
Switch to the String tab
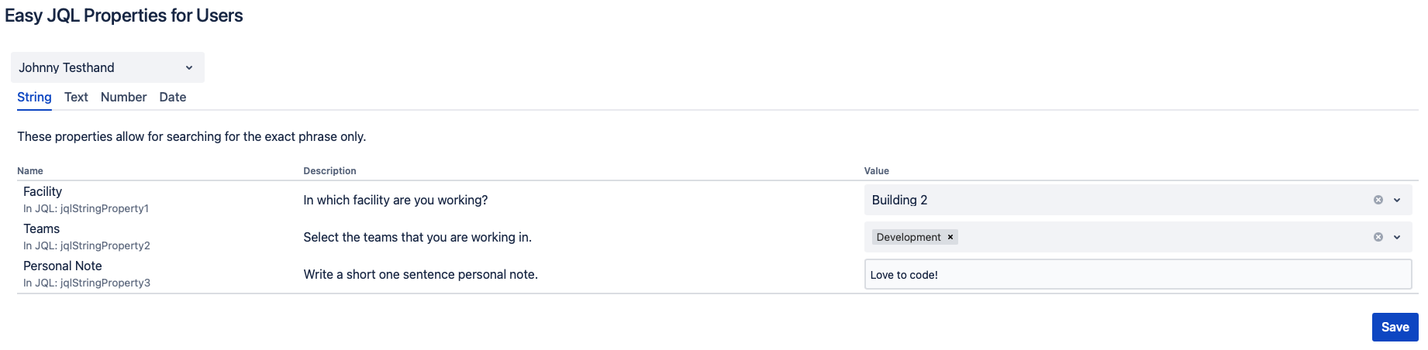34,97
